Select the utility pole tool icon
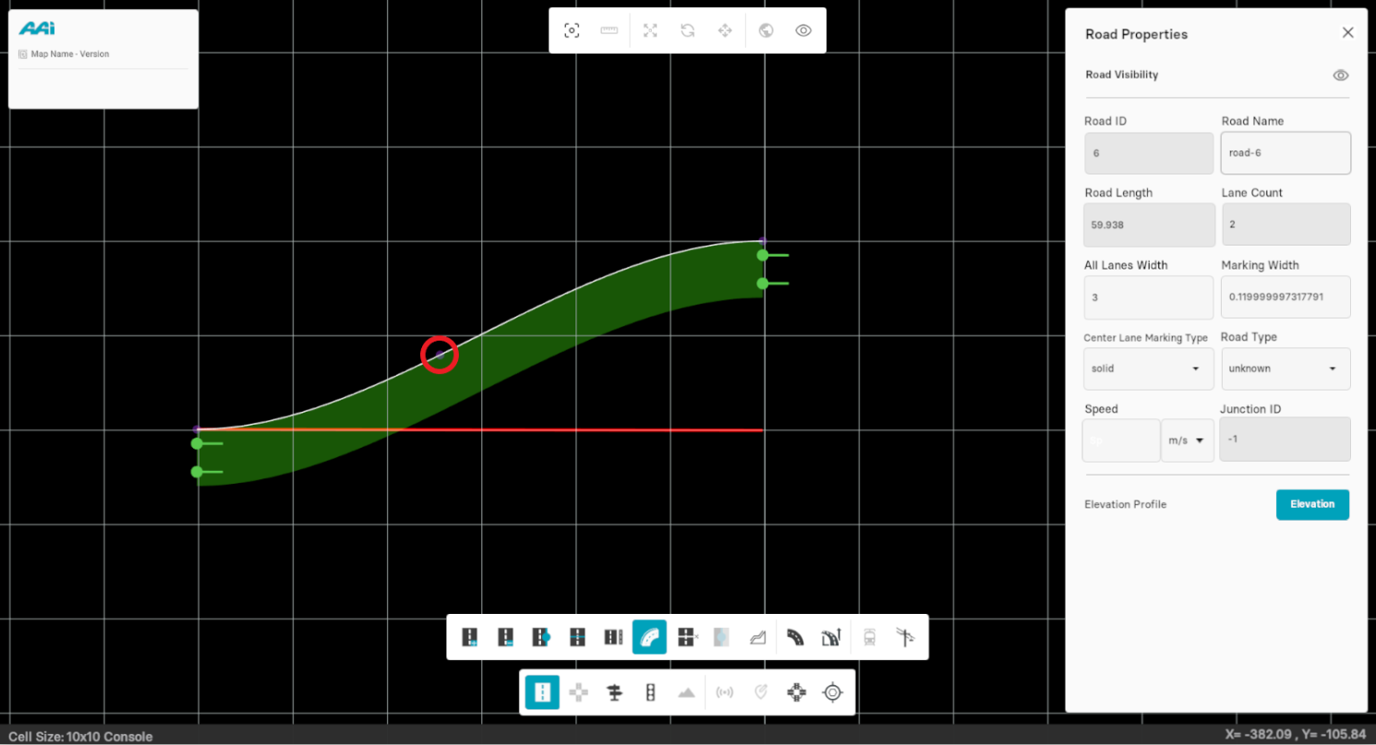 click(x=905, y=637)
